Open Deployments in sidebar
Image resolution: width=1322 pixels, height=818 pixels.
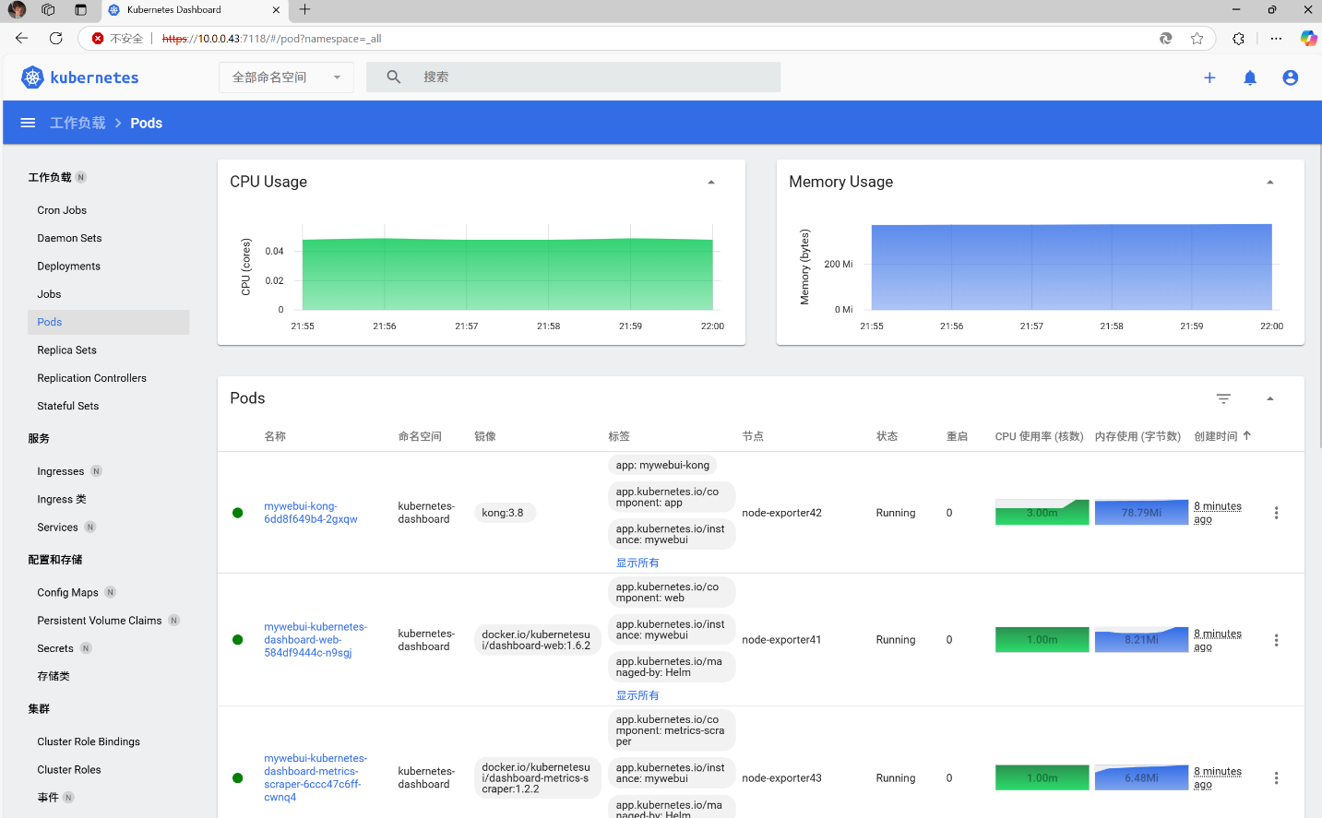(x=68, y=267)
